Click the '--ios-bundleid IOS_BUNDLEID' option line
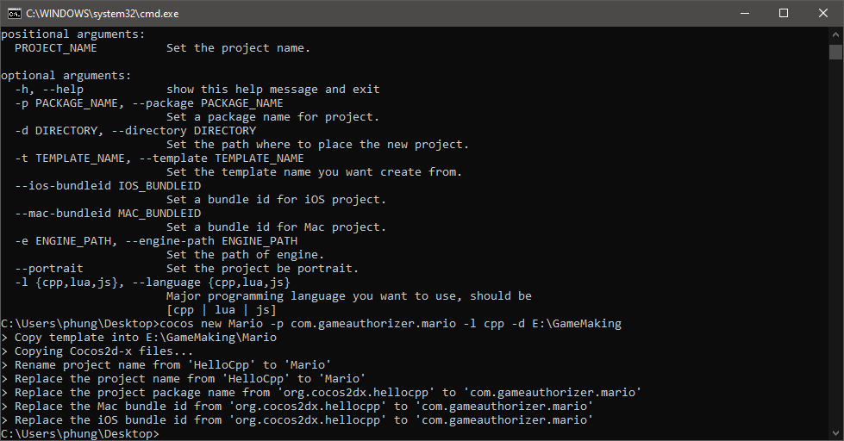Image resolution: width=844 pixels, height=441 pixels. click(x=108, y=186)
